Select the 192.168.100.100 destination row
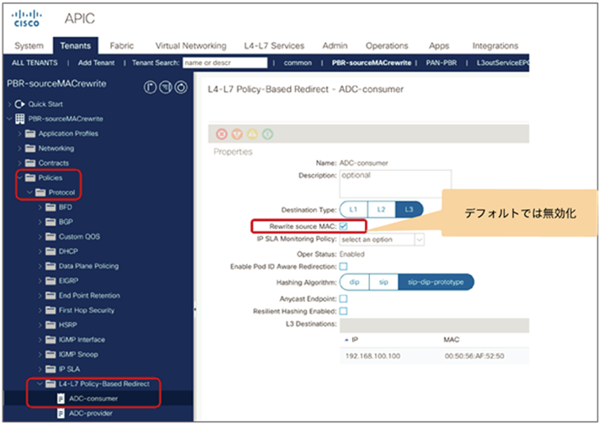This screenshot has width=601, height=425. [x=434, y=356]
